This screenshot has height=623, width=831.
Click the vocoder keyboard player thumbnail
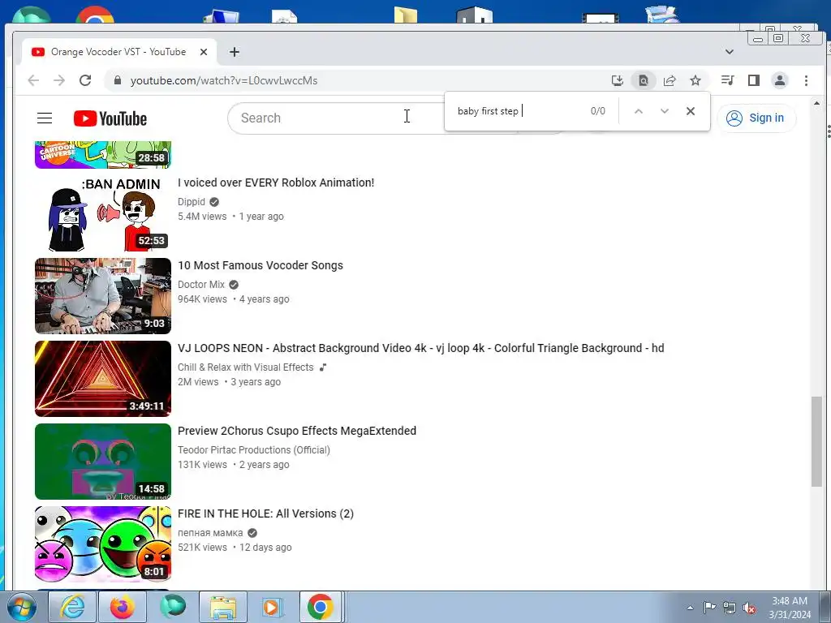103,295
